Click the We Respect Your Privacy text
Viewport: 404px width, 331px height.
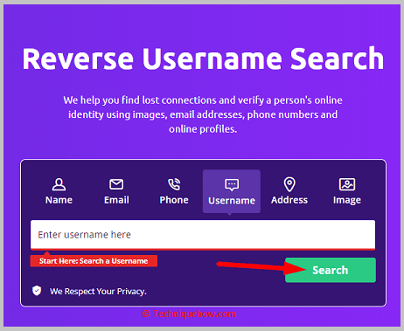coord(98,291)
